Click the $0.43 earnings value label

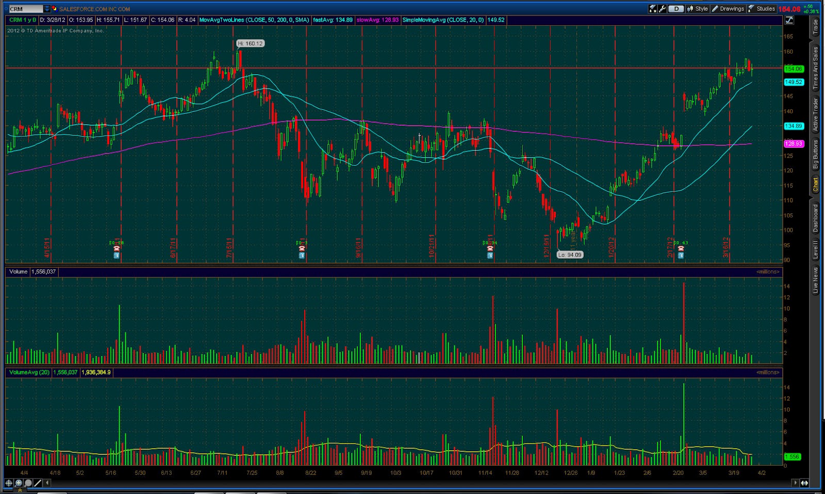coord(680,243)
